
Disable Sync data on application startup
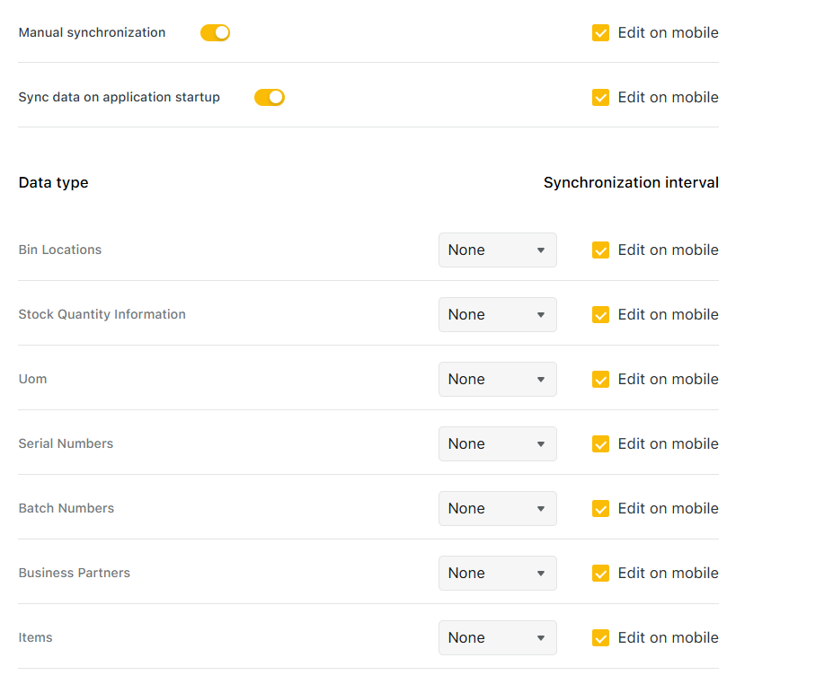269,98
